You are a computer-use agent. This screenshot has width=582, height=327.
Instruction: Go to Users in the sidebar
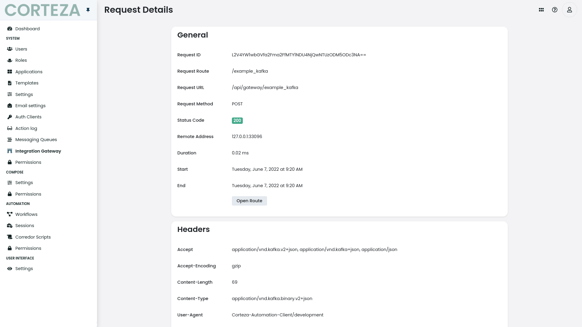click(21, 49)
